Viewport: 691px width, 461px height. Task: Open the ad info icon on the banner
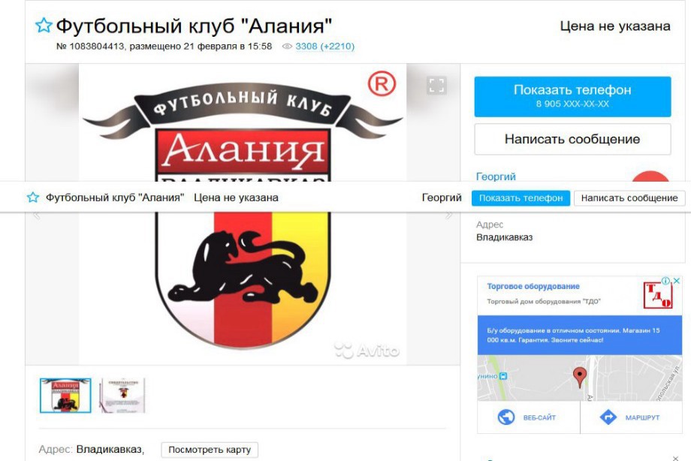click(x=665, y=281)
